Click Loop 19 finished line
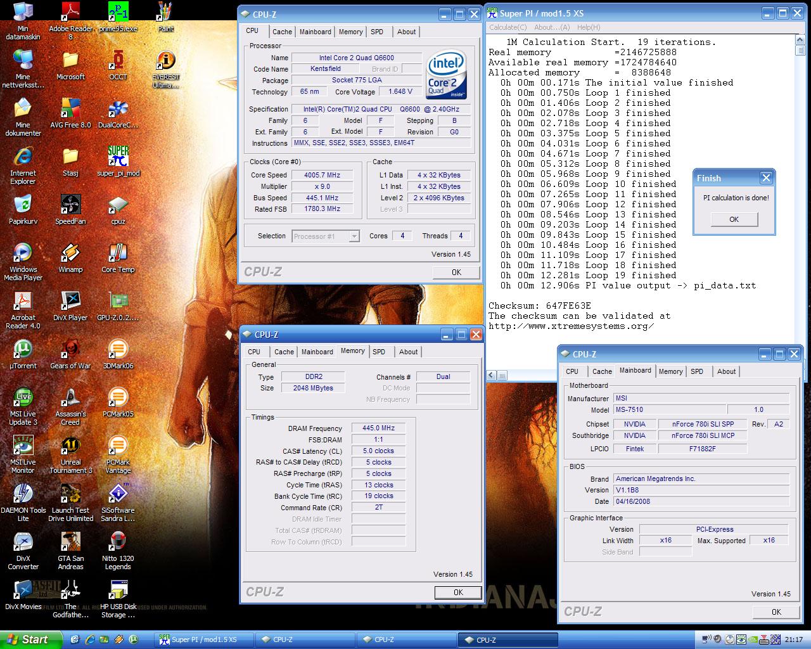 [x=589, y=275]
